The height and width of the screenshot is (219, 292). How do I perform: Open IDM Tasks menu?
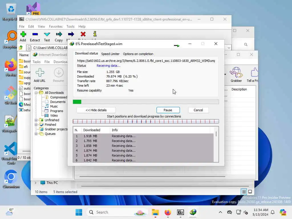coord(36,62)
